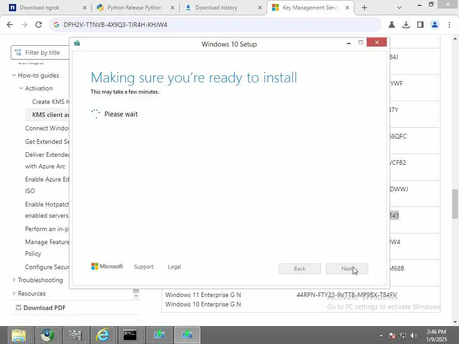
Task: Select Windows 11 Enterprise G N text
Action: [203, 295]
